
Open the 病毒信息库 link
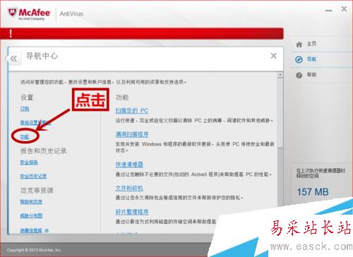31,230
